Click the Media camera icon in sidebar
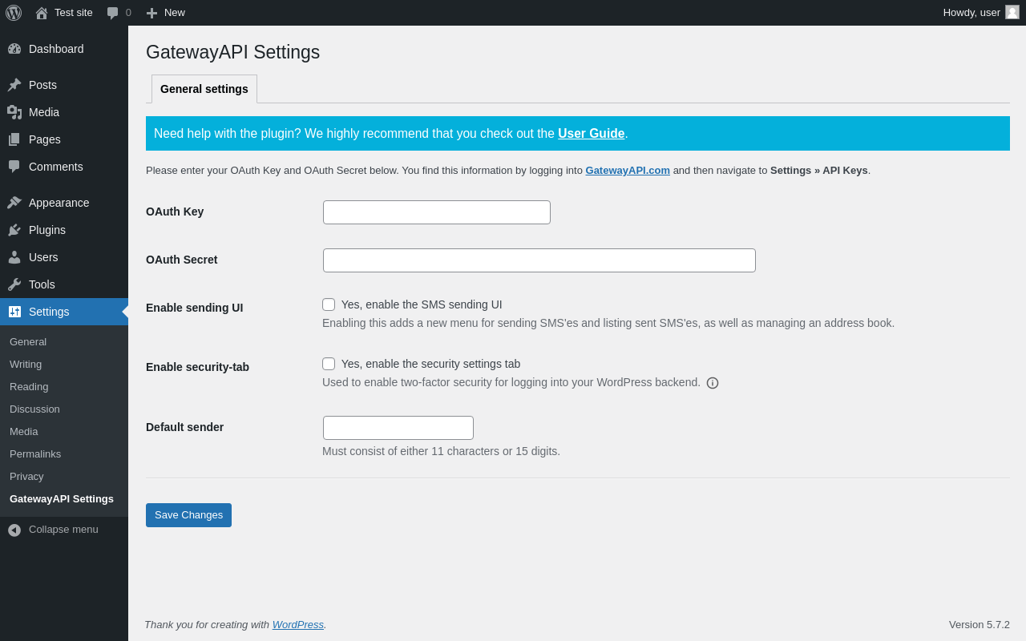The width and height of the screenshot is (1026, 641). tap(14, 112)
